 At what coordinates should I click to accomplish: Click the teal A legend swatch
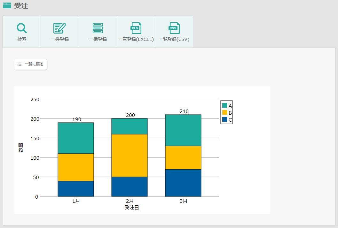[x=224, y=105]
